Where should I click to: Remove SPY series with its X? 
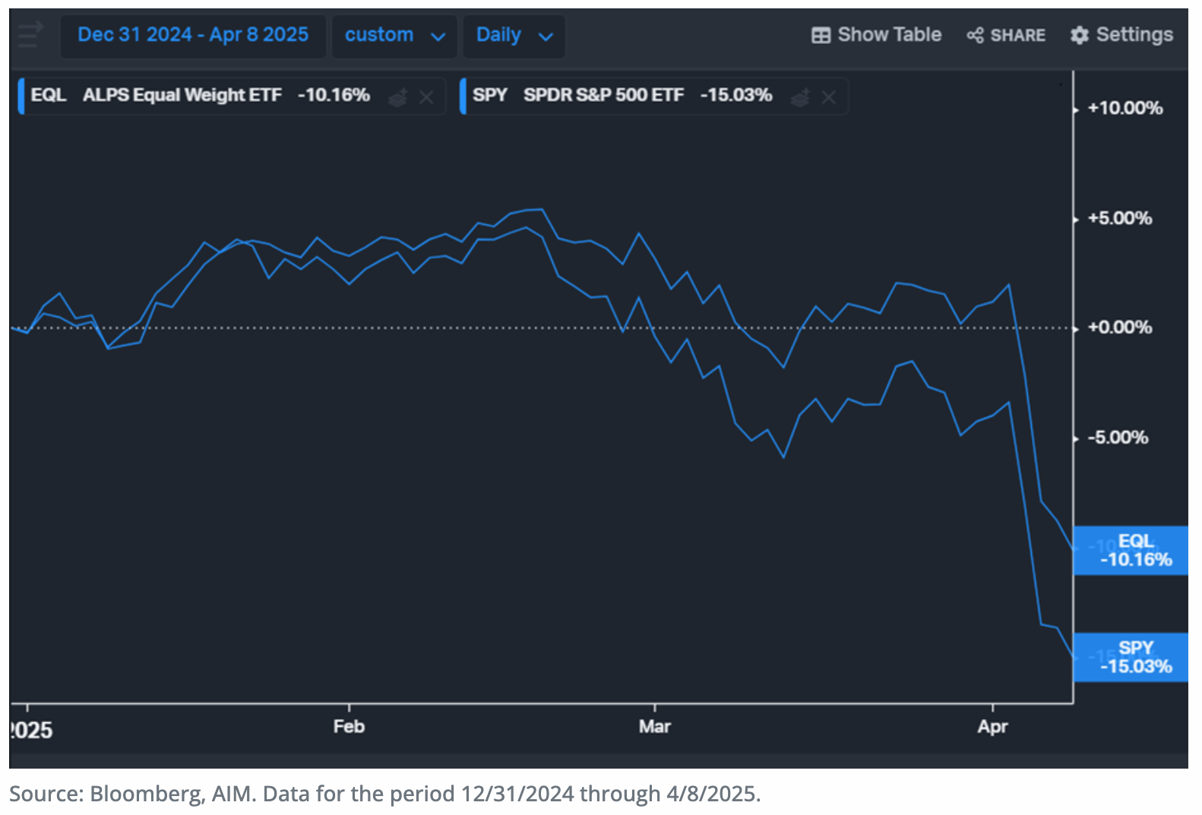829,97
